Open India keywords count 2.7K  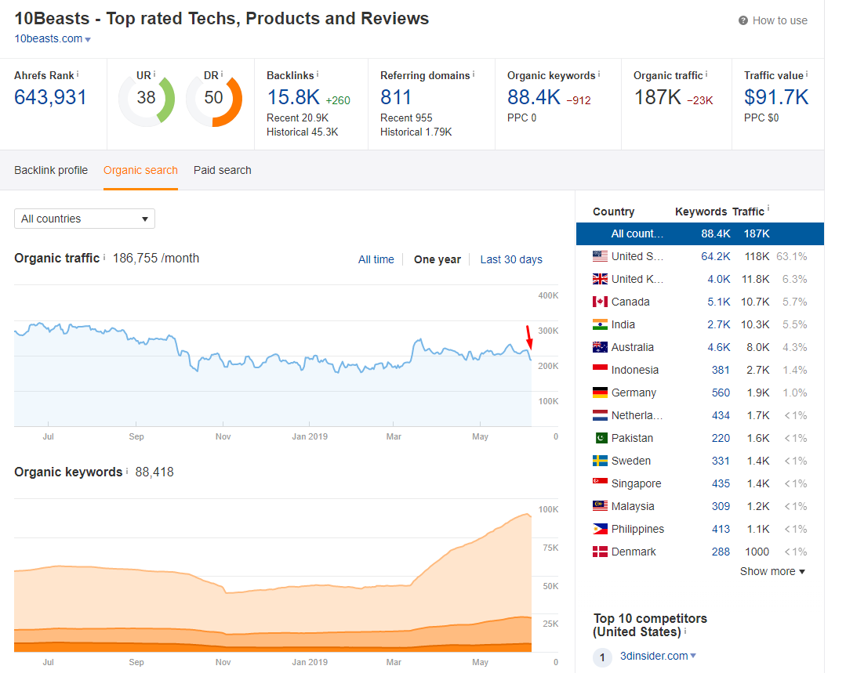[x=719, y=324]
